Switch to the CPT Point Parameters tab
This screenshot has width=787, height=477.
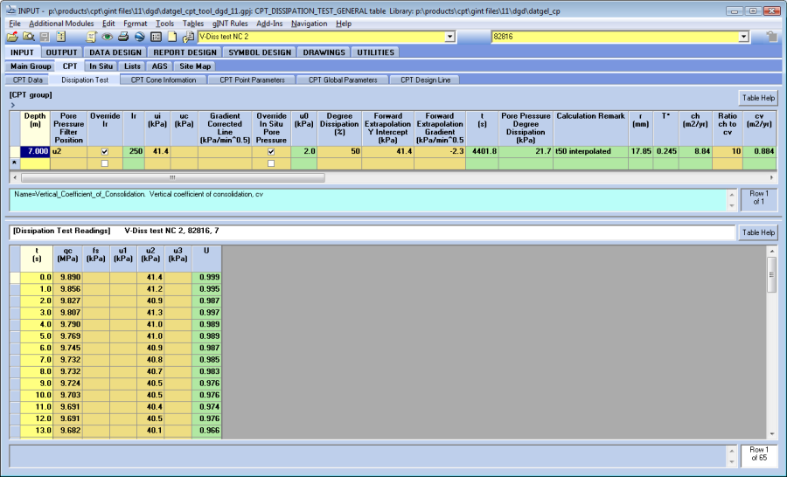point(252,79)
